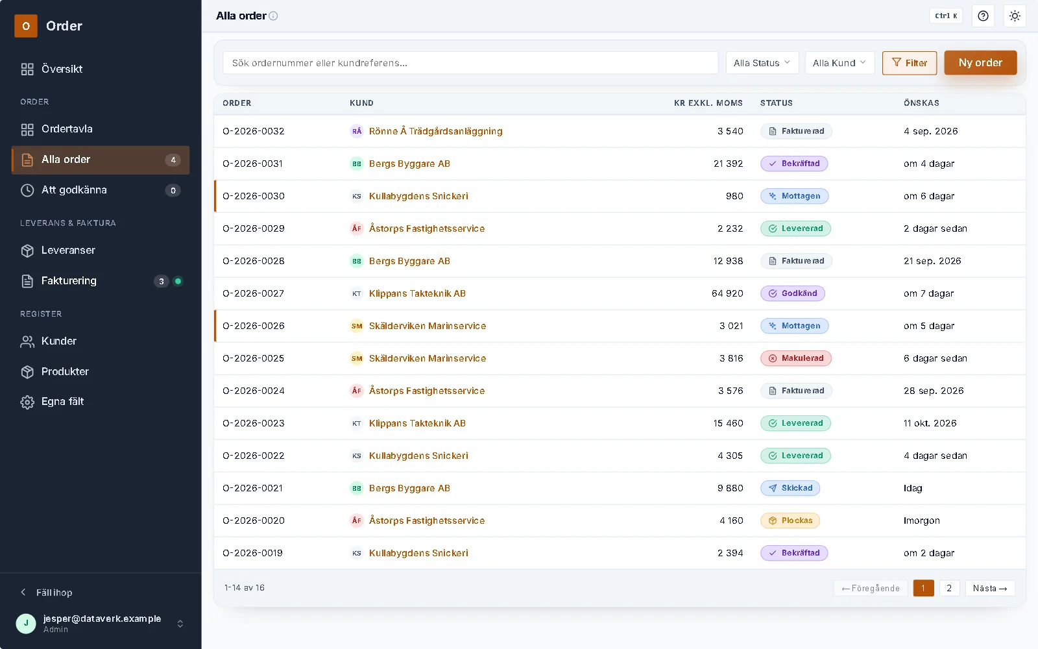This screenshot has width=1038, height=649.
Task: Open the ctrl K command shortcut
Action: pyautogui.click(x=946, y=16)
